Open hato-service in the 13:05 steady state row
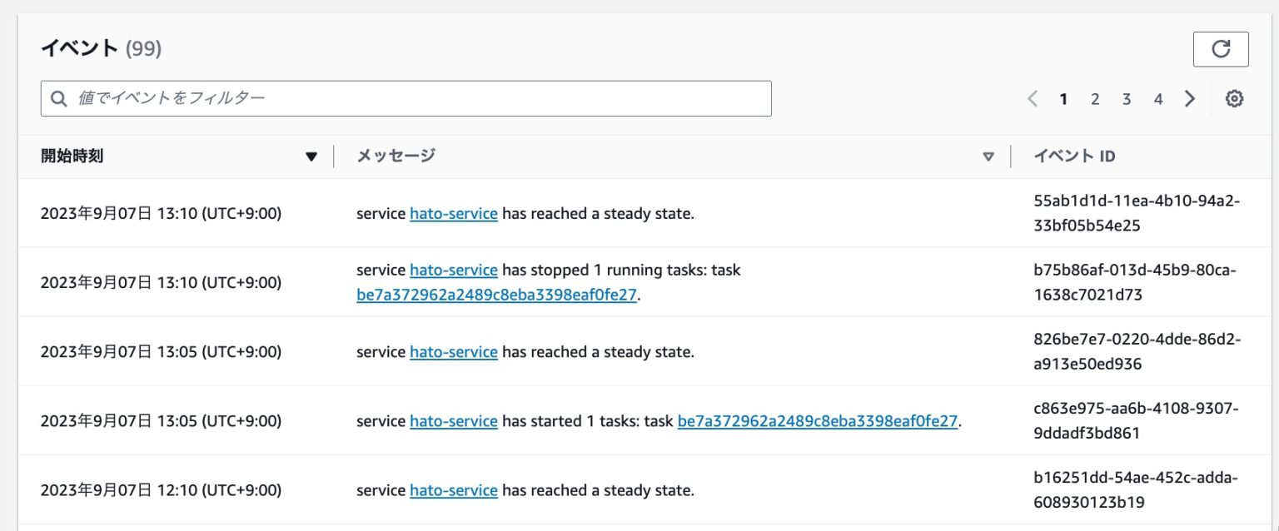Image resolution: width=1279 pixels, height=531 pixels. point(454,351)
